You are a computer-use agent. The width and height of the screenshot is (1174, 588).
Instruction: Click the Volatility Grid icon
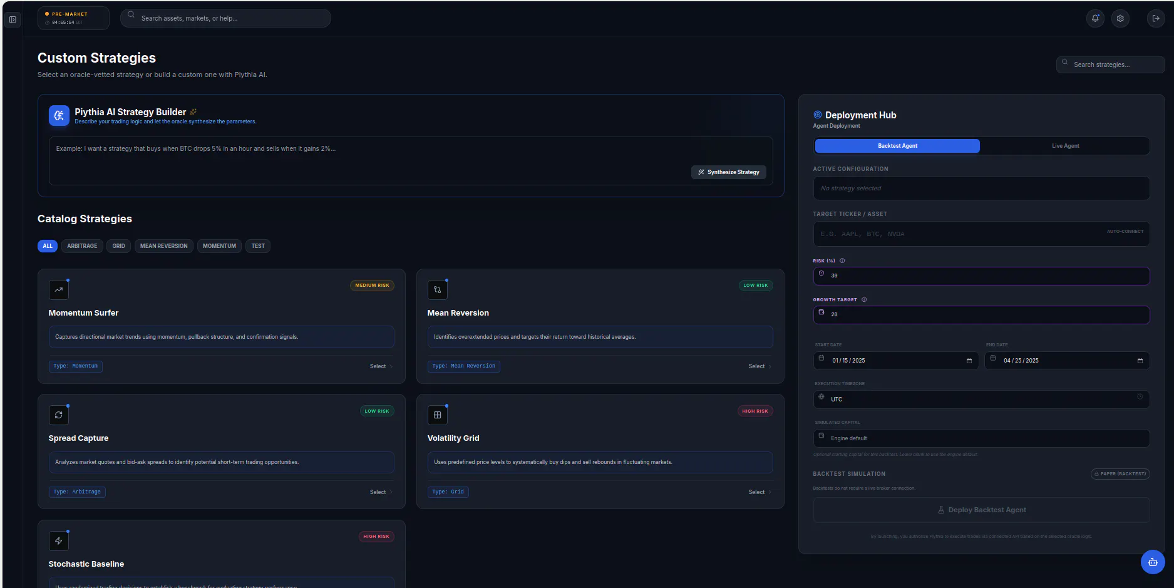[438, 415]
